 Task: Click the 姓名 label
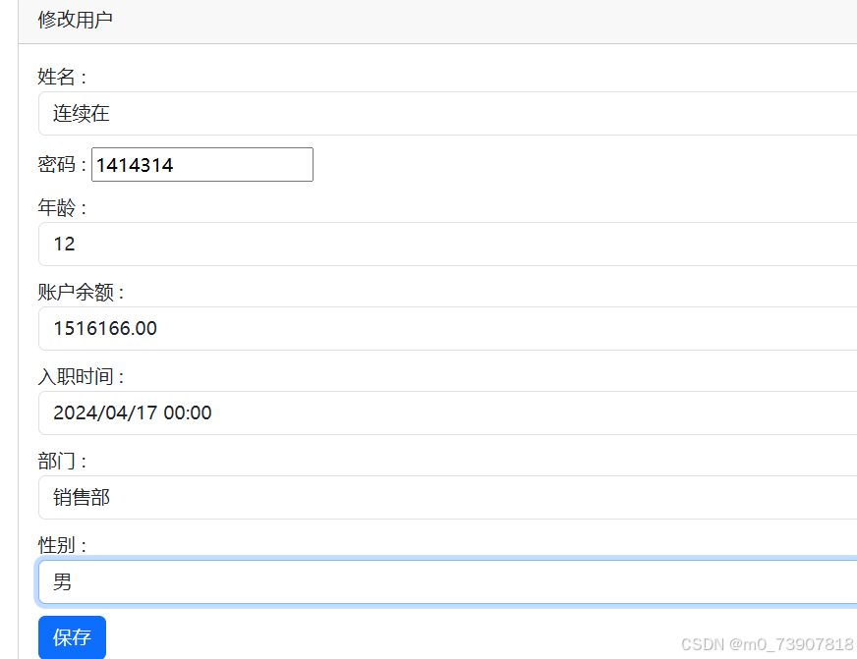pyautogui.click(x=62, y=77)
